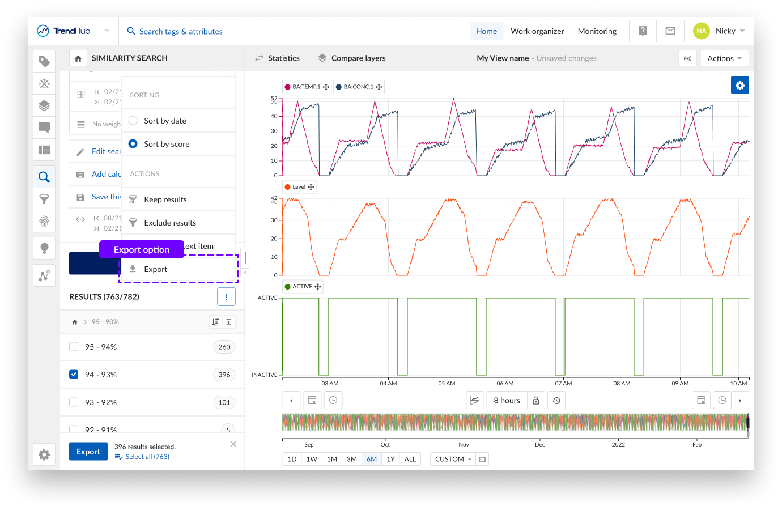Screen dimensions: 782x510
Task: Click the blue Export button at bottom
Action: pos(88,452)
